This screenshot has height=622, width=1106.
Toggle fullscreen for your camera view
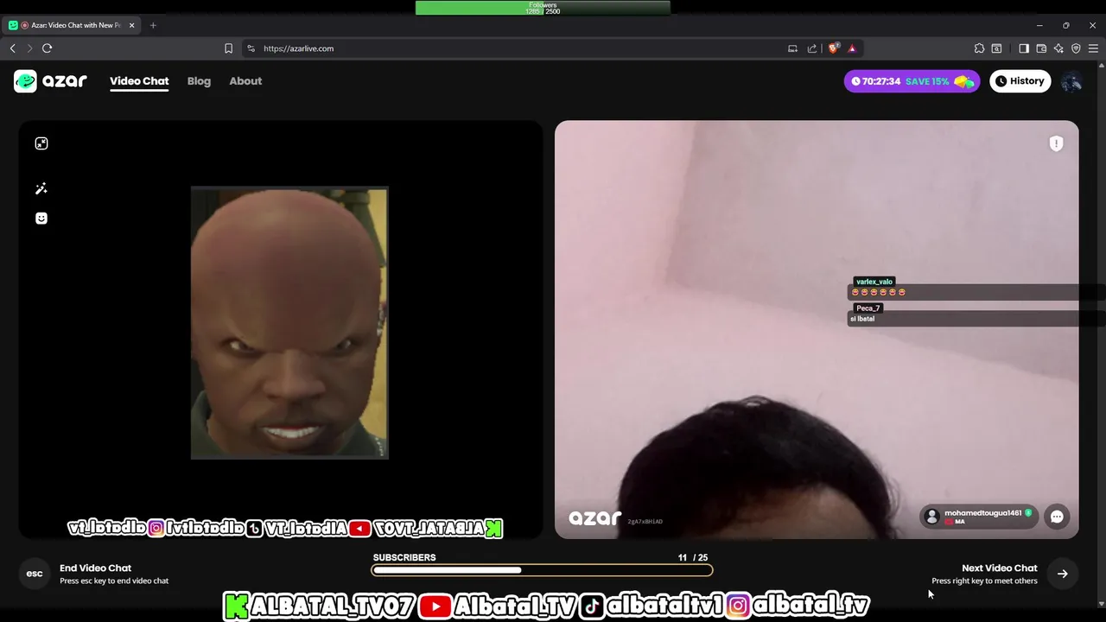pyautogui.click(x=41, y=143)
